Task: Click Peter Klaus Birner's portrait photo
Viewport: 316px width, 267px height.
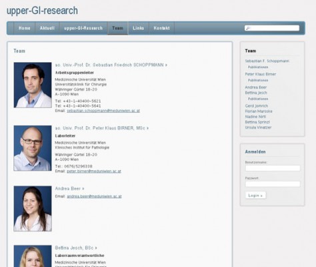Action: coord(33,148)
